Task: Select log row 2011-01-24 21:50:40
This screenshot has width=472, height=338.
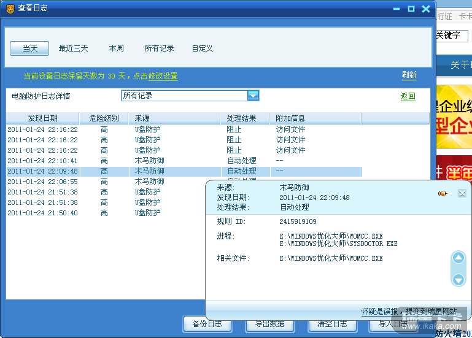Action: [x=106, y=213]
